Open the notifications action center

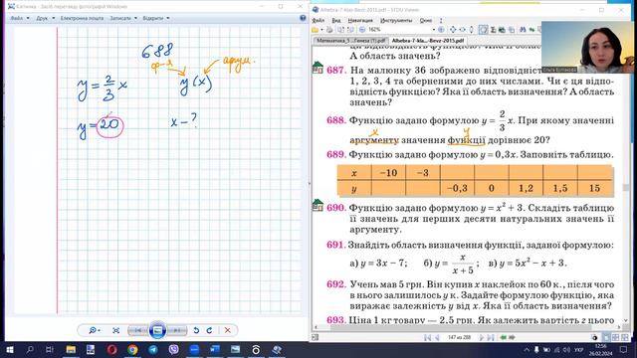(624, 349)
